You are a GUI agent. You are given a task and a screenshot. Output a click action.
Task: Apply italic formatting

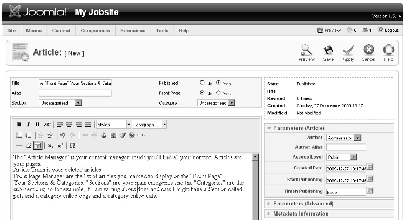(29, 125)
